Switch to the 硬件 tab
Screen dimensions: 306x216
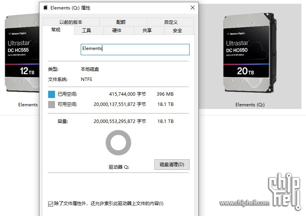tap(119, 31)
